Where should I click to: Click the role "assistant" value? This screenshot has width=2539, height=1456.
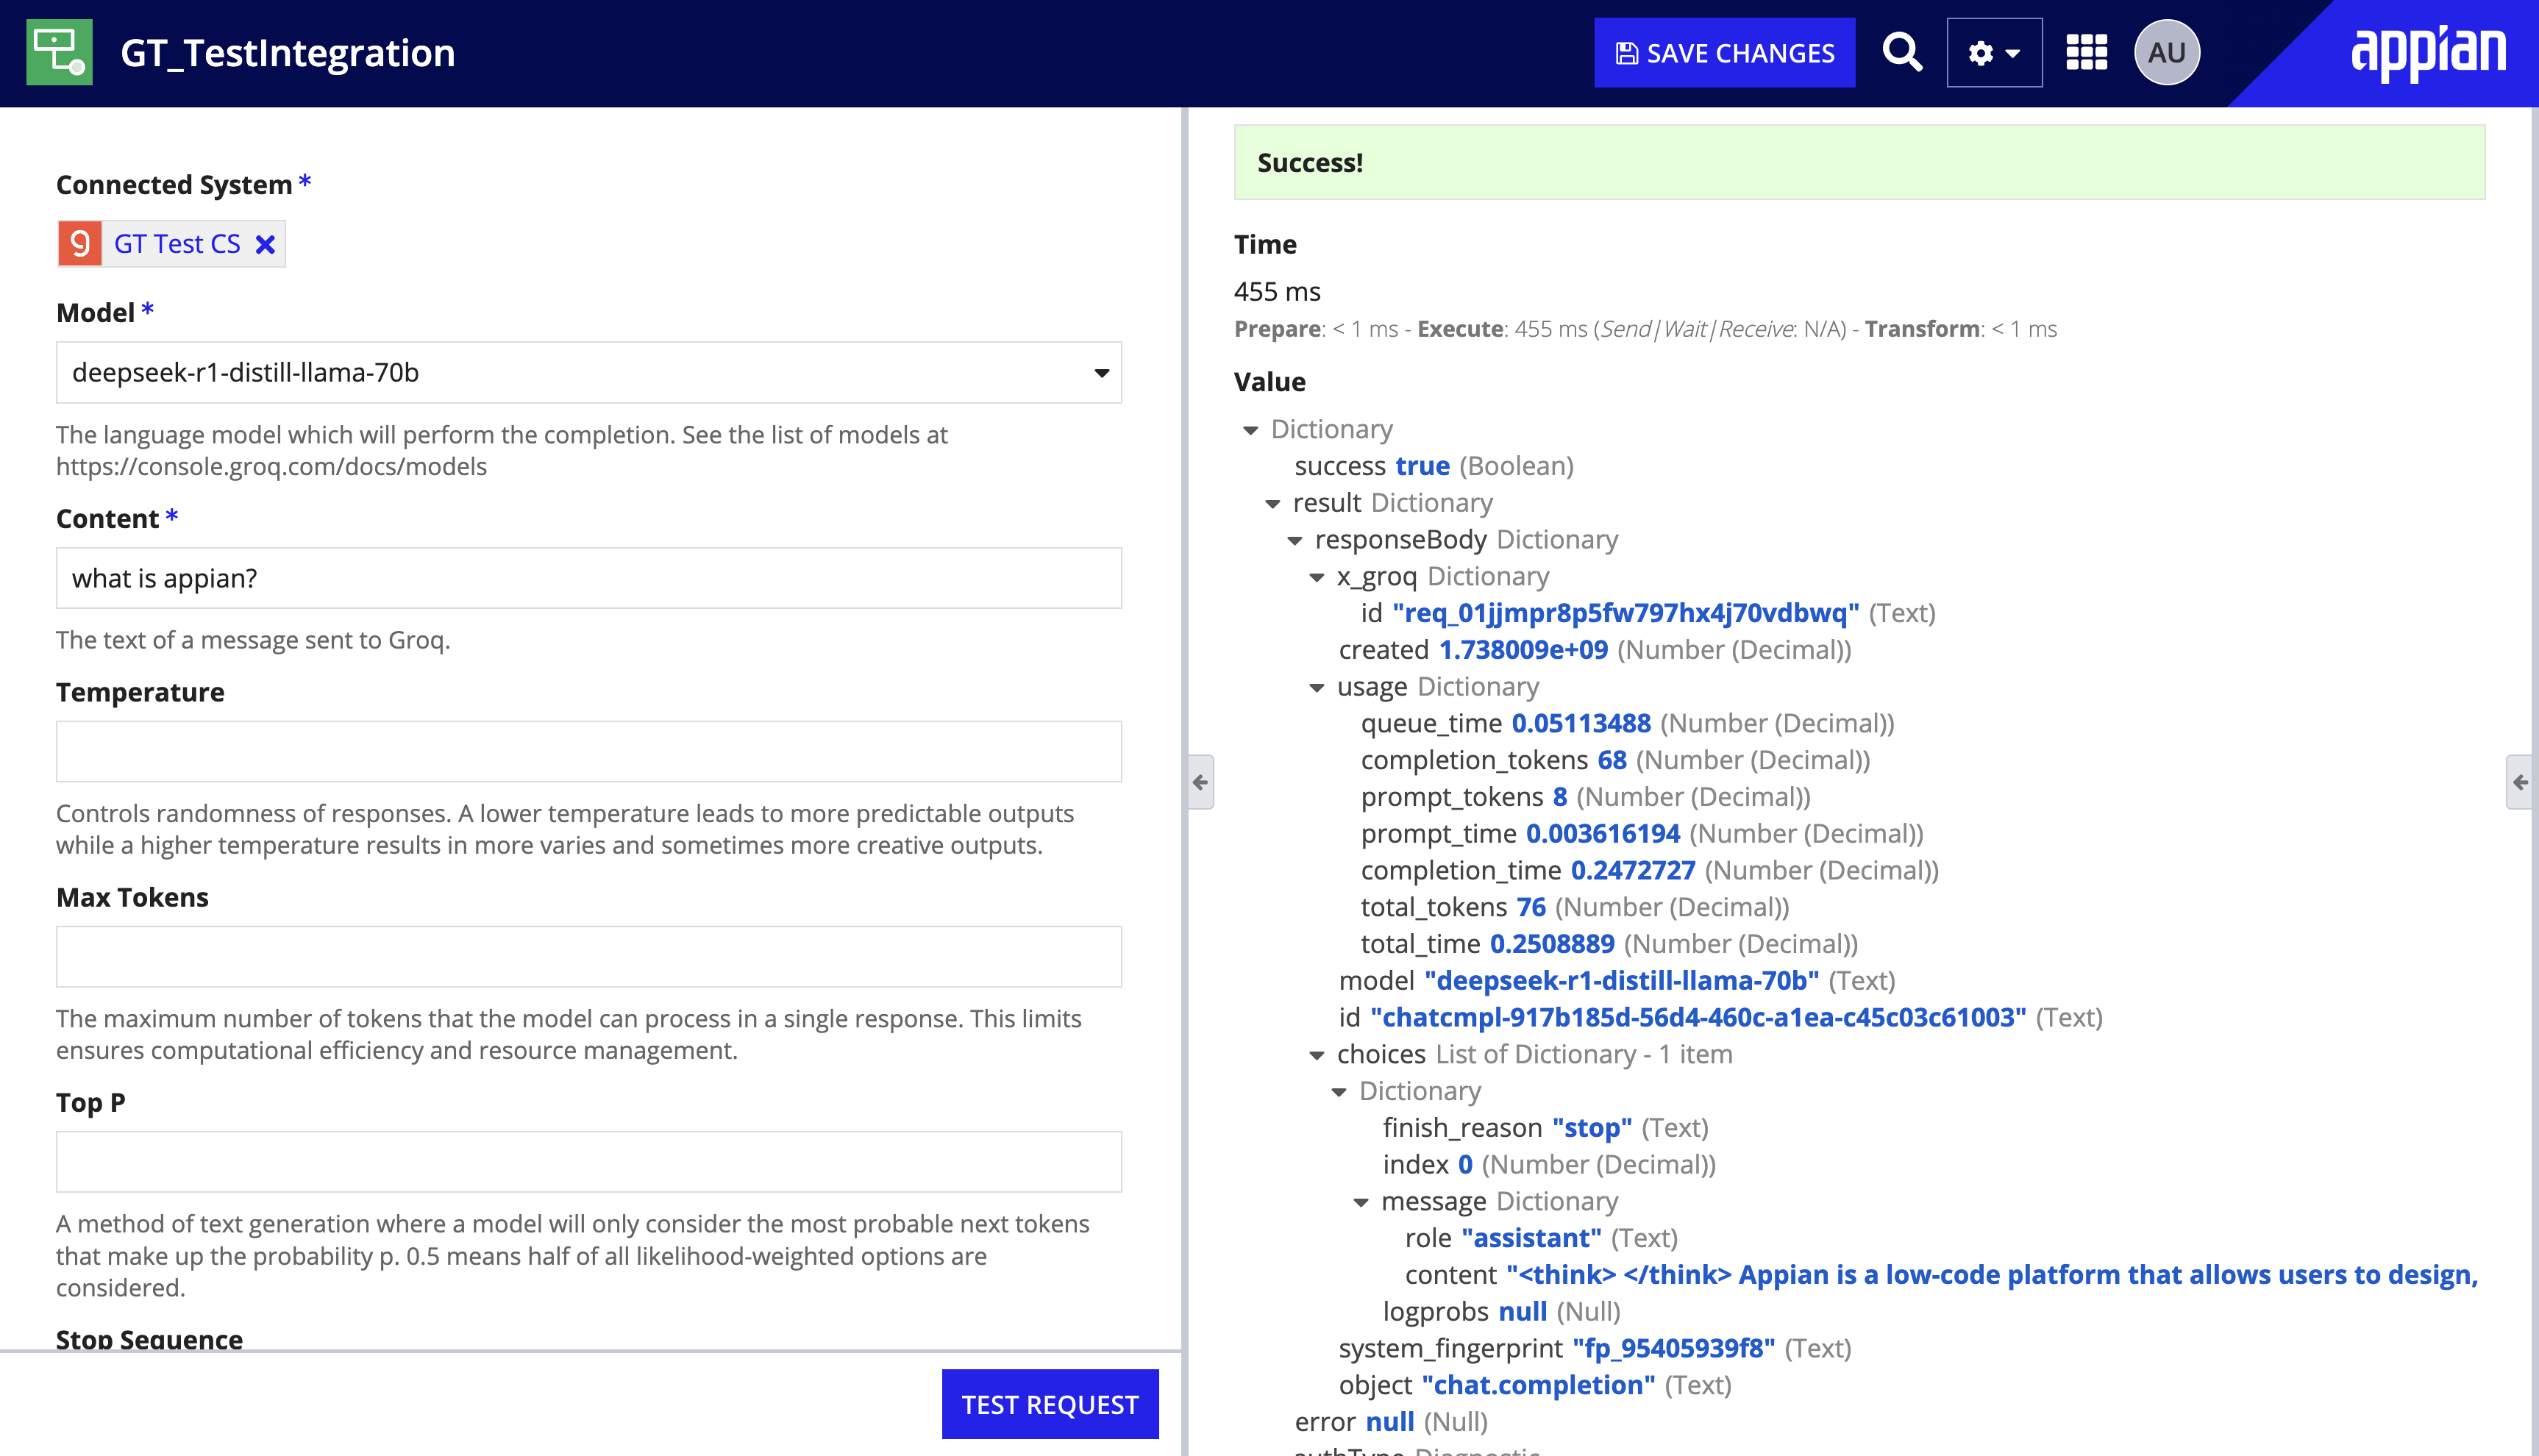tap(1531, 1238)
